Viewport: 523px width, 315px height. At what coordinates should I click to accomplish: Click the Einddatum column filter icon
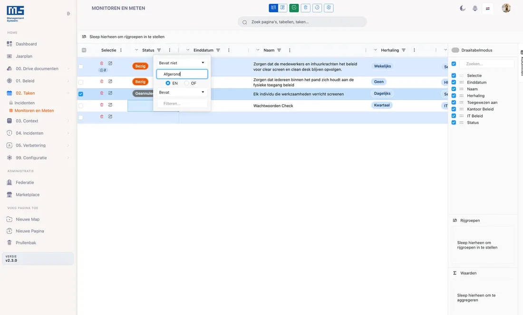218,50
